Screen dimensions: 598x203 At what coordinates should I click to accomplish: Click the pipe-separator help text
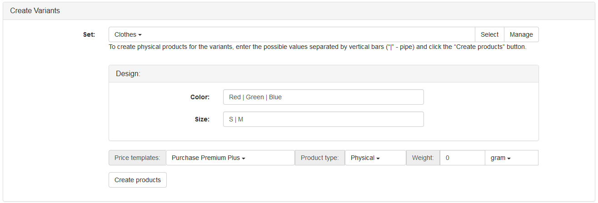point(317,47)
